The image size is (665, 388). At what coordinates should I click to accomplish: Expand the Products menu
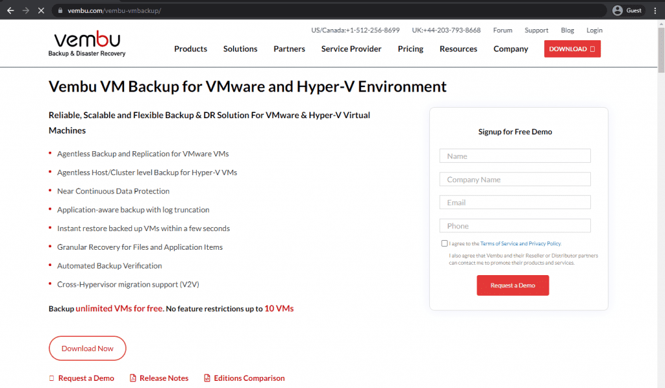(x=190, y=49)
